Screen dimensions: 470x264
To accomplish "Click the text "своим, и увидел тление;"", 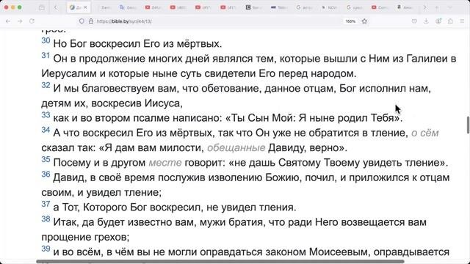I will (101, 192).
